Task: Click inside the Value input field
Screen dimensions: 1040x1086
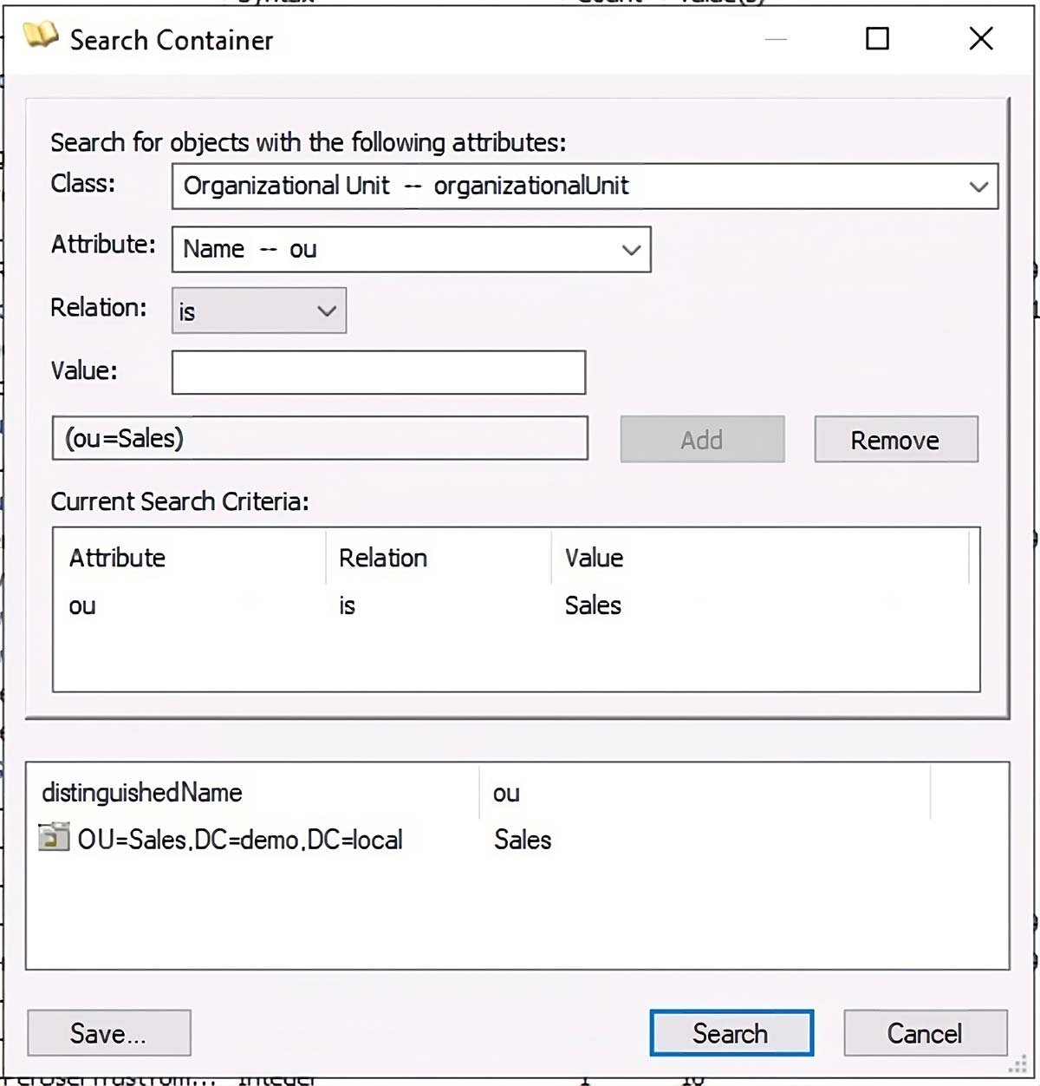Action: [379, 371]
